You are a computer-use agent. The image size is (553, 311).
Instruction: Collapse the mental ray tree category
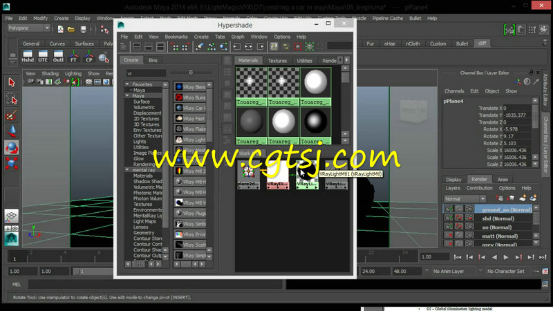point(127,169)
